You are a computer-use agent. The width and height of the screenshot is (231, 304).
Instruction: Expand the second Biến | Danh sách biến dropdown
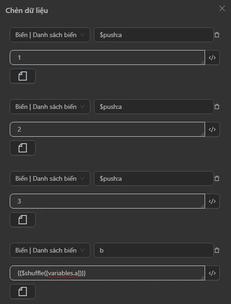(x=50, y=107)
